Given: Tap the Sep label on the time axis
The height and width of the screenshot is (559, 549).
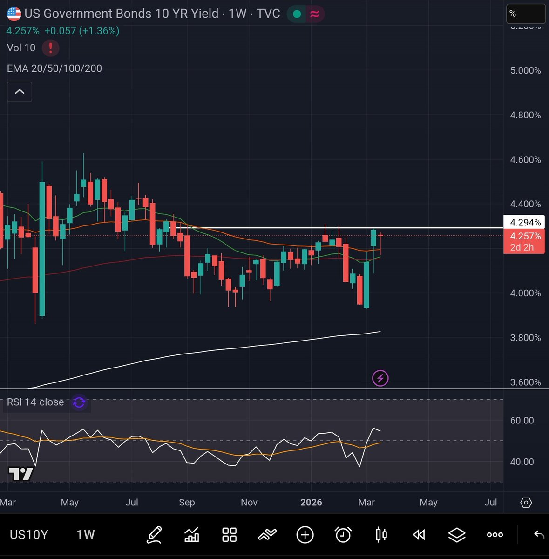Looking at the screenshot, I should 187,503.
